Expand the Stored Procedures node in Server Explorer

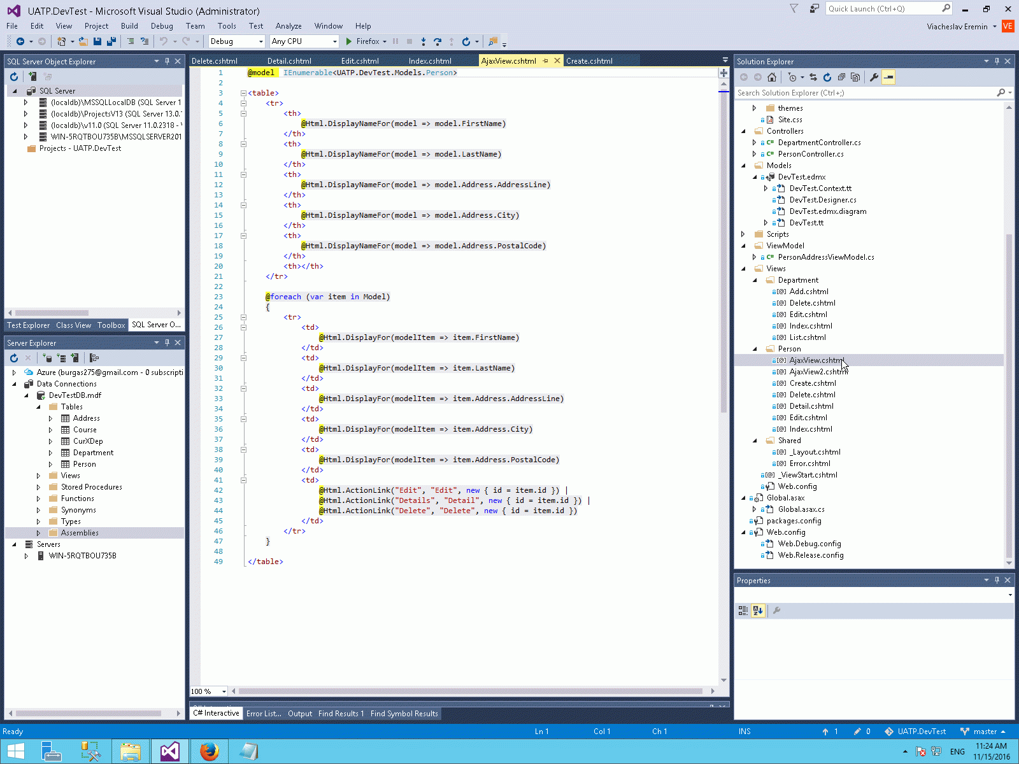coord(38,487)
